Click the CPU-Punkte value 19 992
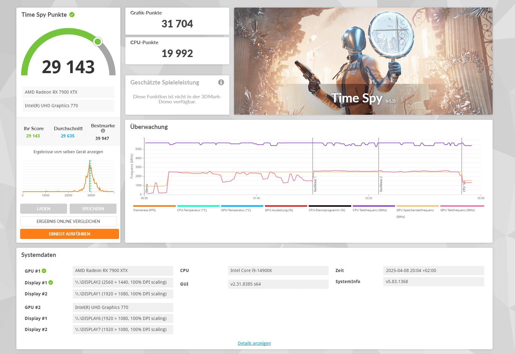This screenshot has height=354, width=515. coord(177,53)
